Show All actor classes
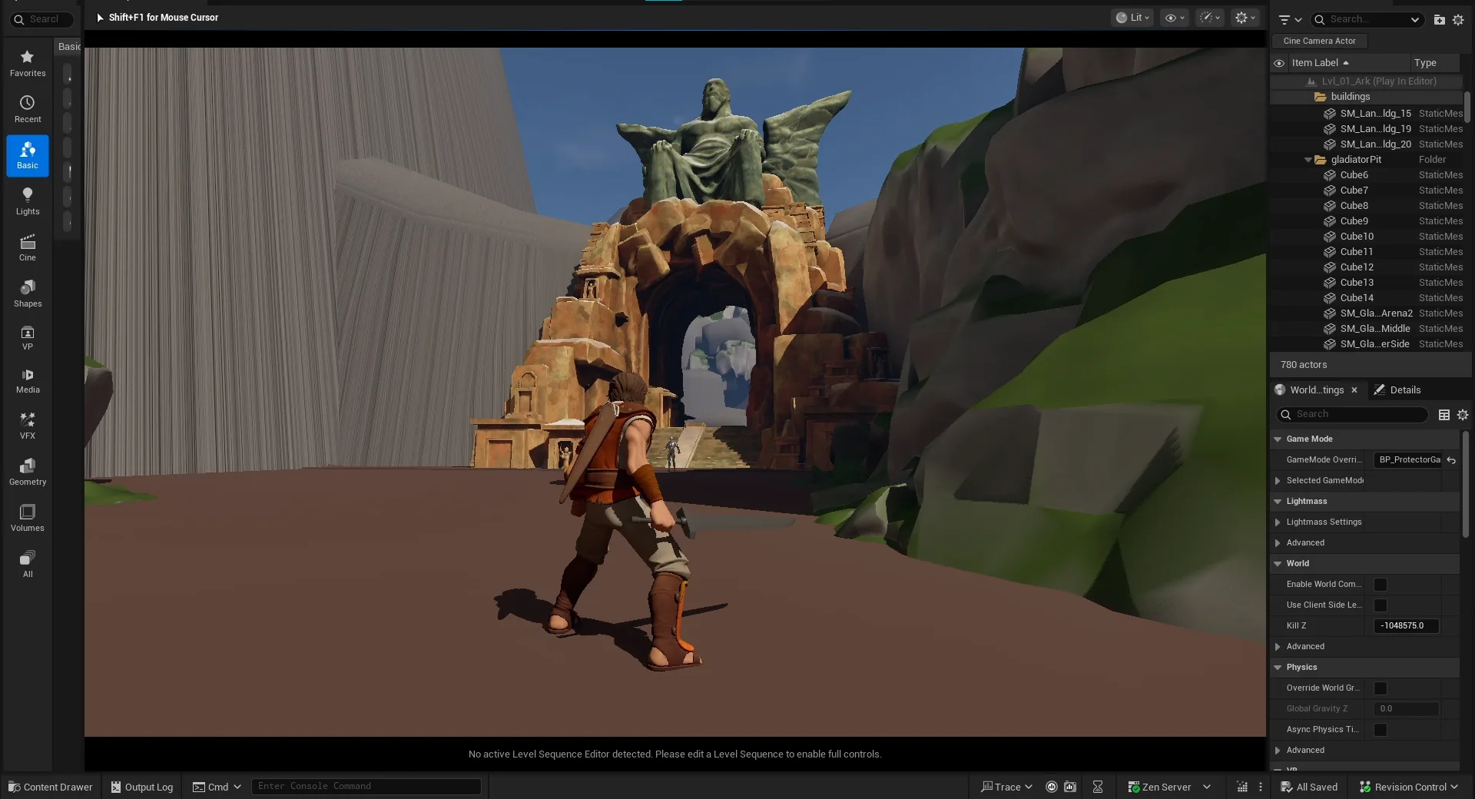Viewport: 1475px width, 799px height. coord(28,565)
